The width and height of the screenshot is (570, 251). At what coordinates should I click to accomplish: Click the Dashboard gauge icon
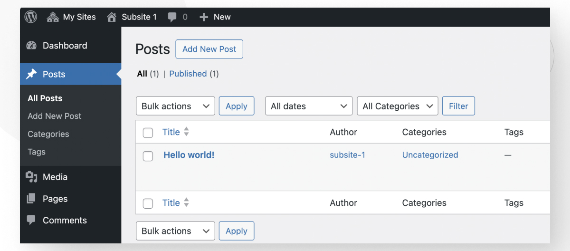point(31,46)
